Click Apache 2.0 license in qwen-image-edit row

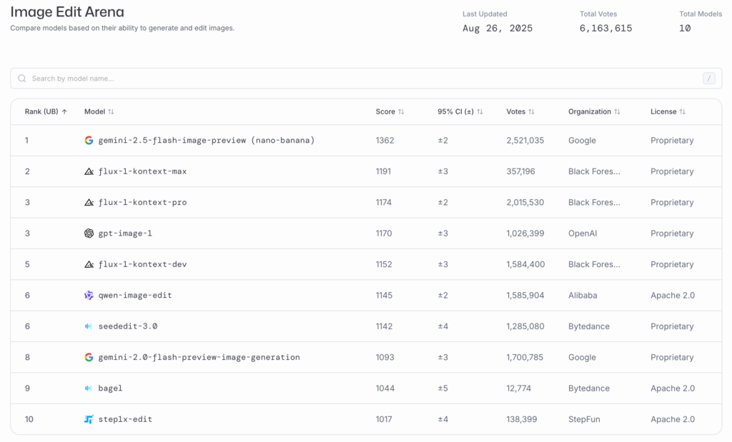coord(673,295)
